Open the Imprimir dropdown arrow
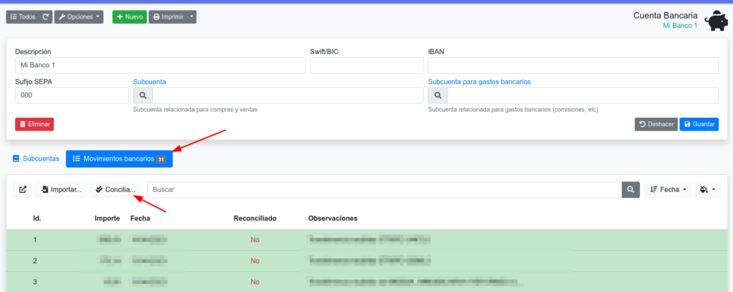 tap(192, 16)
